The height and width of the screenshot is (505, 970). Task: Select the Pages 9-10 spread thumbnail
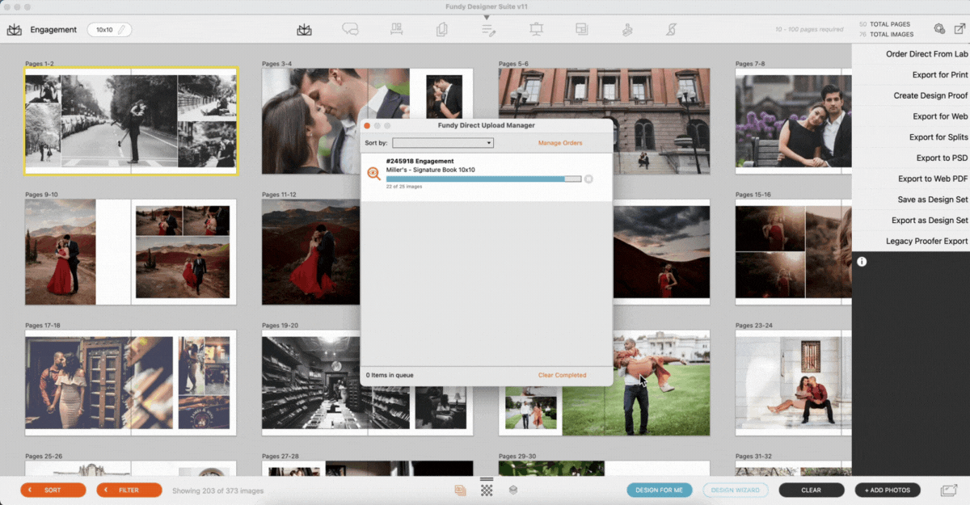pyautogui.click(x=130, y=252)
